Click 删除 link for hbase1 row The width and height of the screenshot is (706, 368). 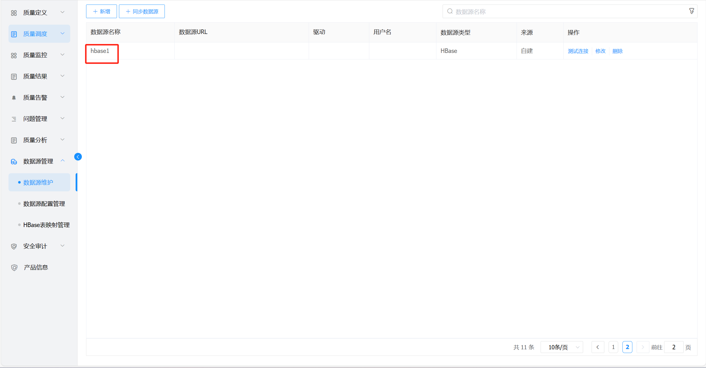[x=617, y=51]
